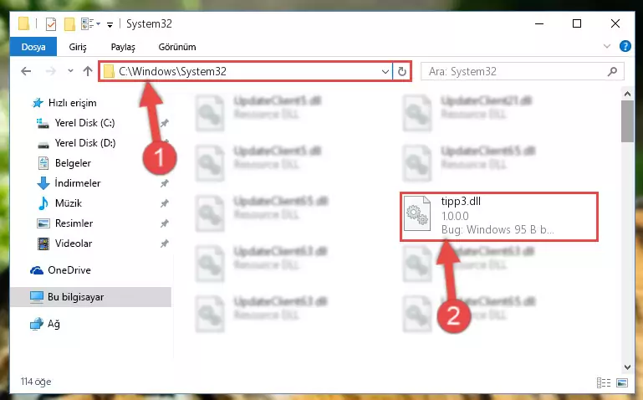Click the search magnifier icon

click(612, 71)
